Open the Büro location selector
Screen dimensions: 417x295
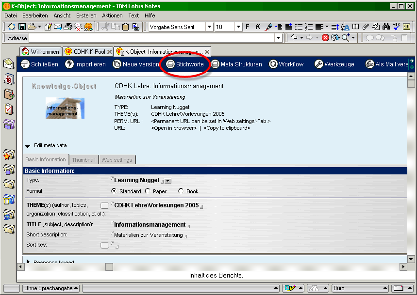click(x=360, y=288)
